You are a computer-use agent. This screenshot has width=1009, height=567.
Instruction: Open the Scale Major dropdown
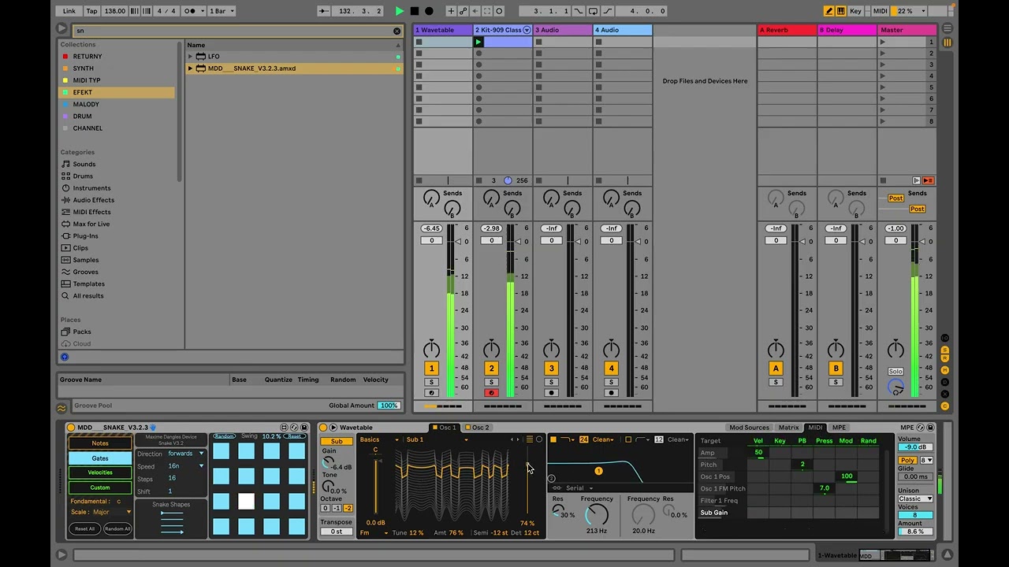tap(113, 512)
